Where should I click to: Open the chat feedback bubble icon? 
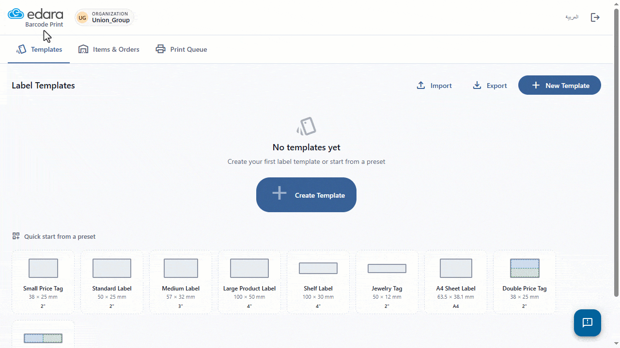point(588,323)
